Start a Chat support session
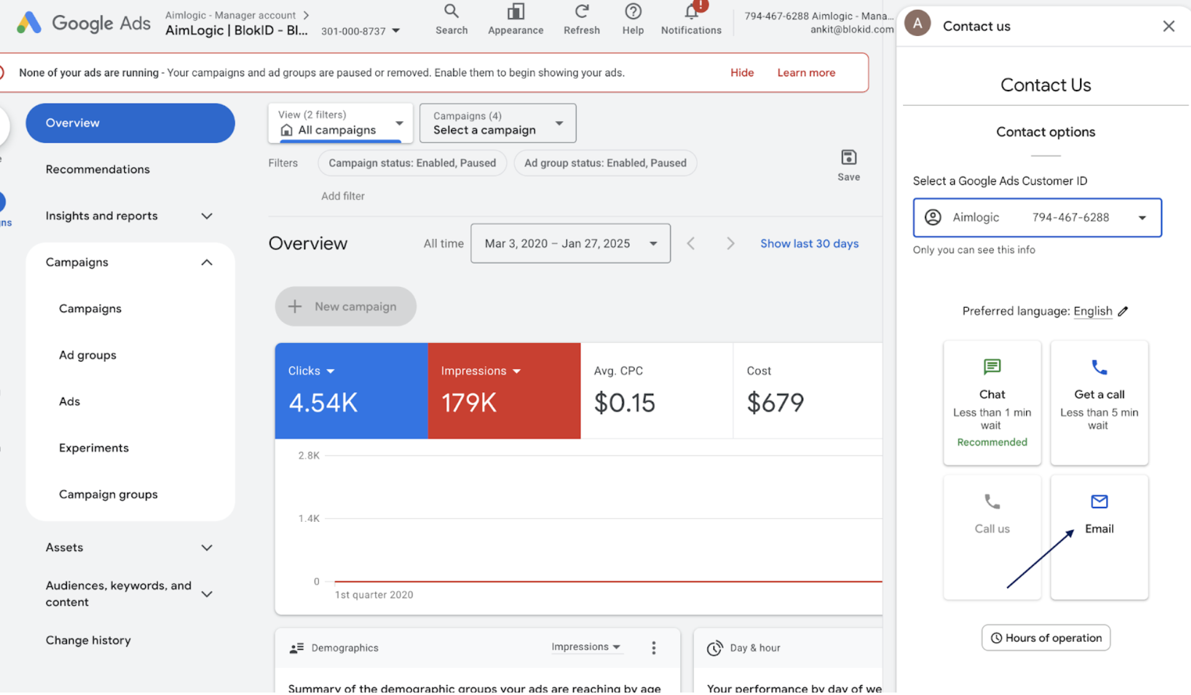Screen dimensions: 1191x695 coord(992,403)
